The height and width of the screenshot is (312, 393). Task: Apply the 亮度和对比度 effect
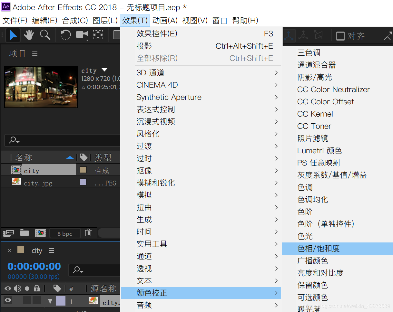[x=337, y=273]
